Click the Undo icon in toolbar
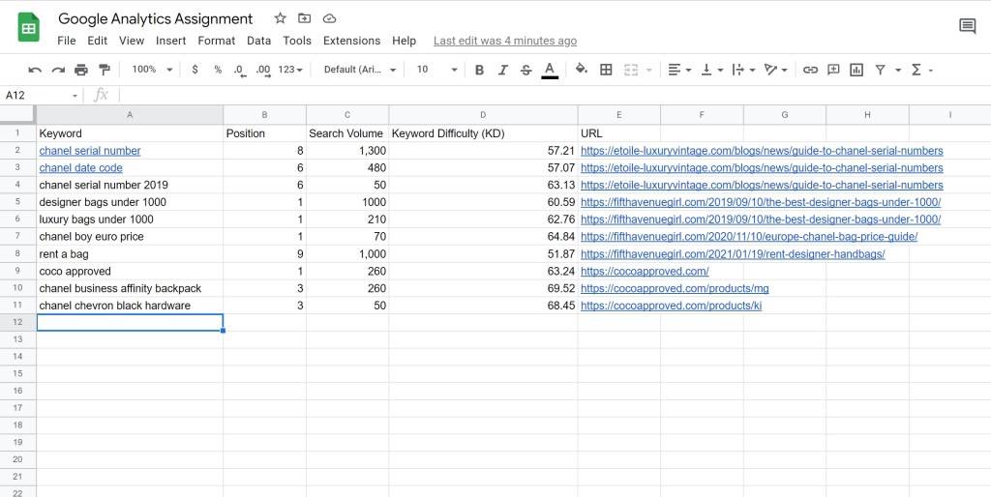 pyautogui.click(x=35, y=70)
